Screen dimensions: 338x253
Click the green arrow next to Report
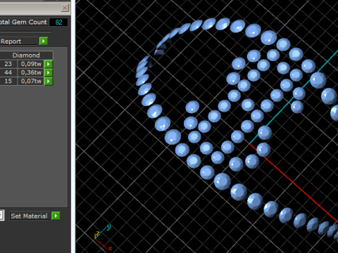(x=44, y=41)
